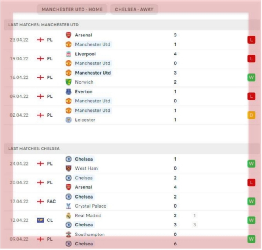This screenshot has width=262, height=250.
Task: Click the West Ham club crest
Action: [68, 168]
